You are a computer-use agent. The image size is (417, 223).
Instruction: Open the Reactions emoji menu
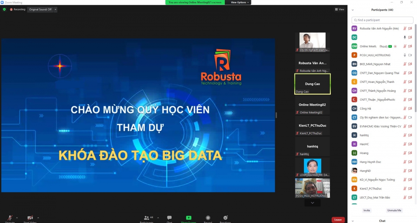pyautogui.click(x=225, y=218)
